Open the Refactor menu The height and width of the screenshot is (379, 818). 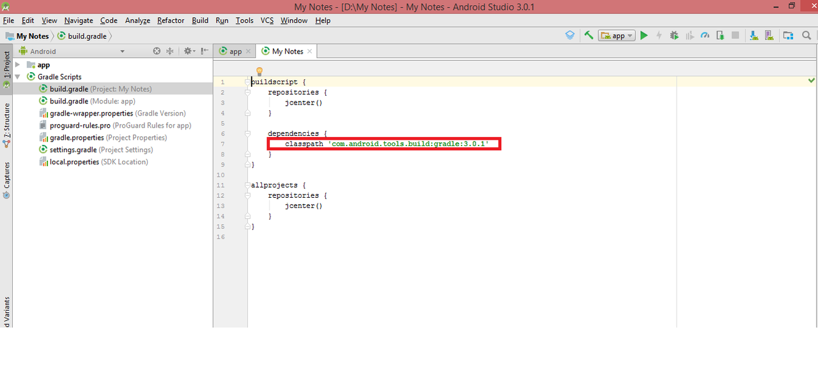click(x=171, y=20)
